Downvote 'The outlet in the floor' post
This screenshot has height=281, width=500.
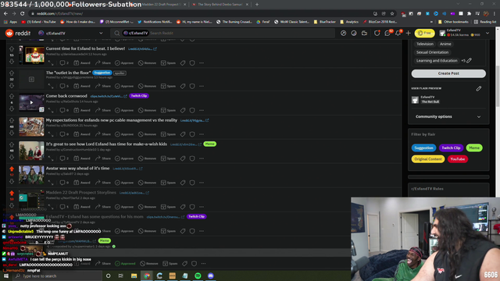[12, 85]
